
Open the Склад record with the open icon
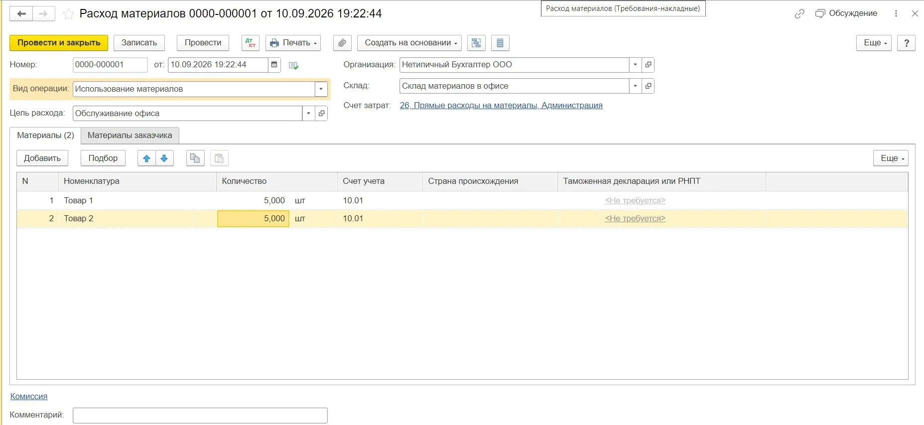click(x=648, y=86)
